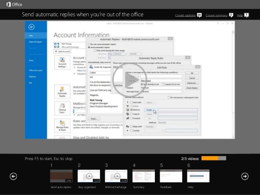
Task: Open thumbnail 6 Help
Action: 198,176
